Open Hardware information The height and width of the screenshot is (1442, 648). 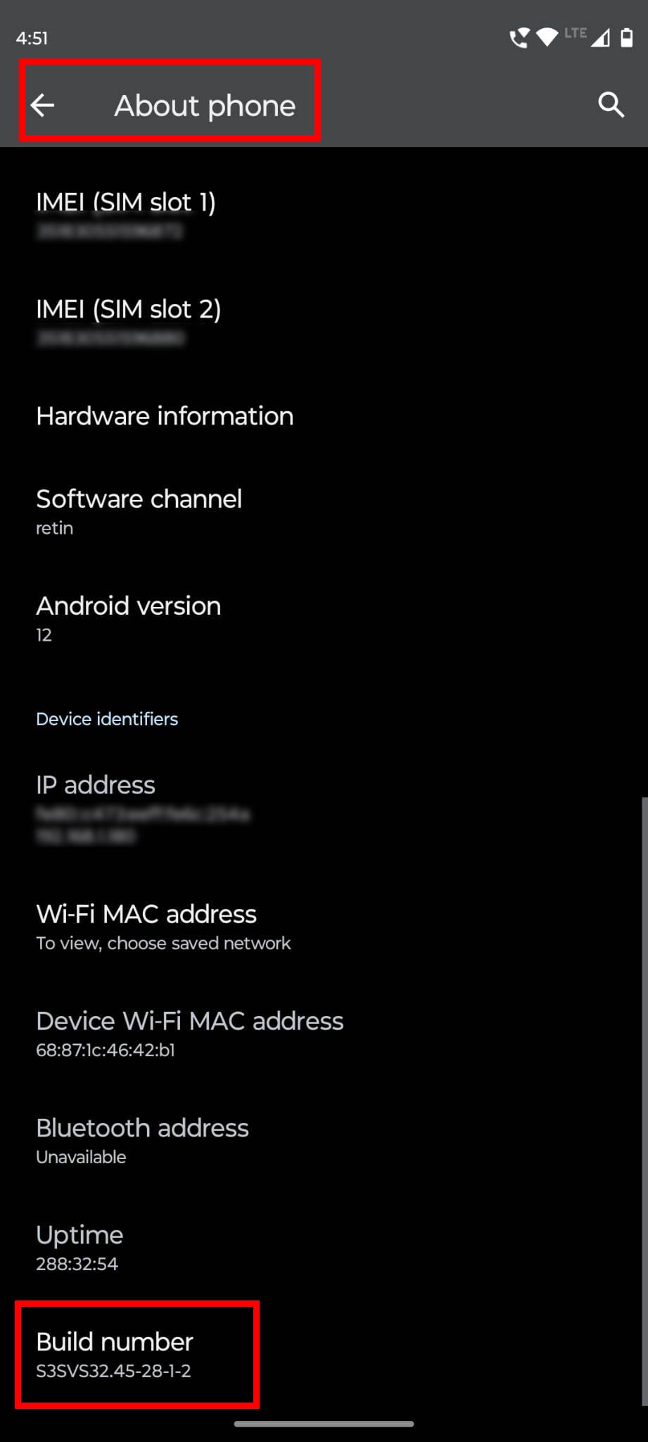click(324, 416)
